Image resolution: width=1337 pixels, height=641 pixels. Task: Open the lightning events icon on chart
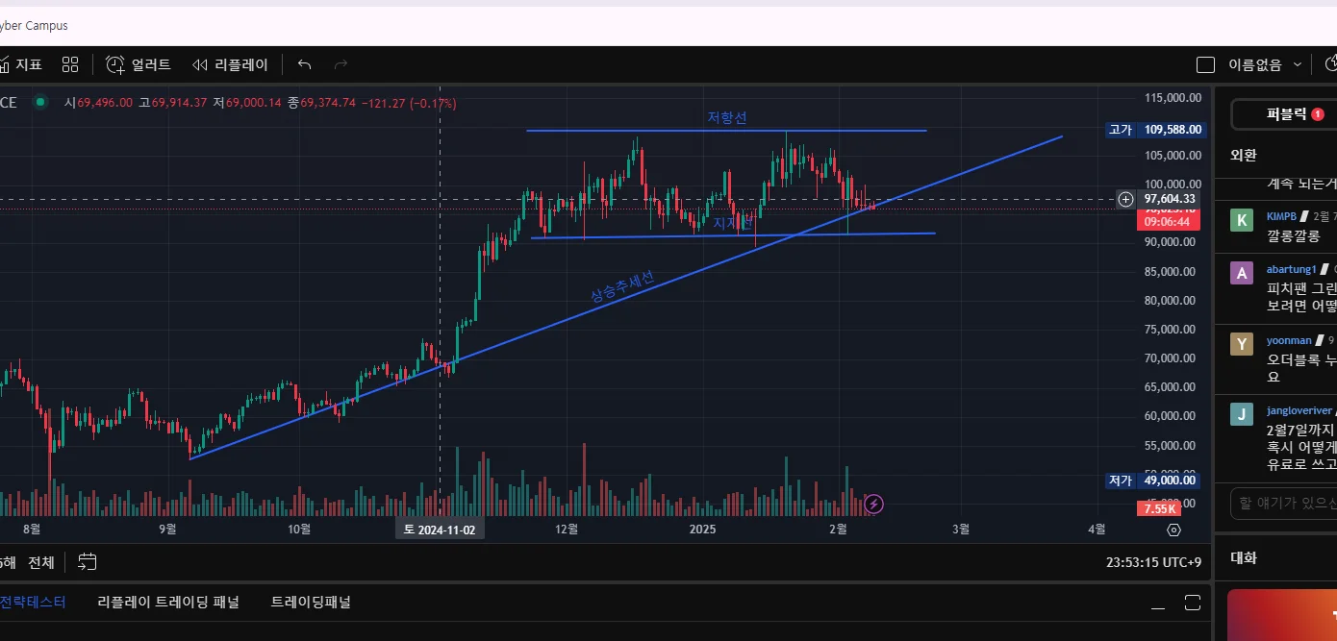873,504
